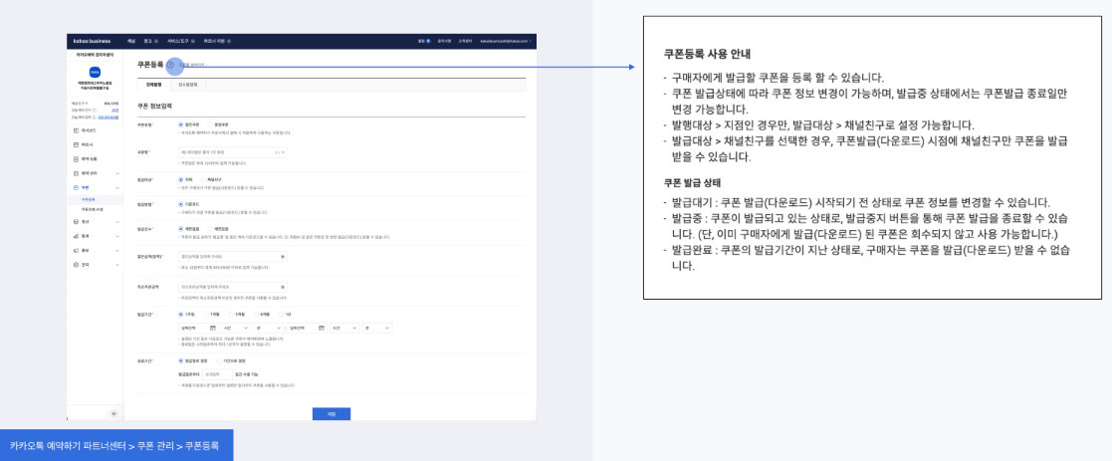Click the 설정 gear icon in sidebar

tap(78, 264)
